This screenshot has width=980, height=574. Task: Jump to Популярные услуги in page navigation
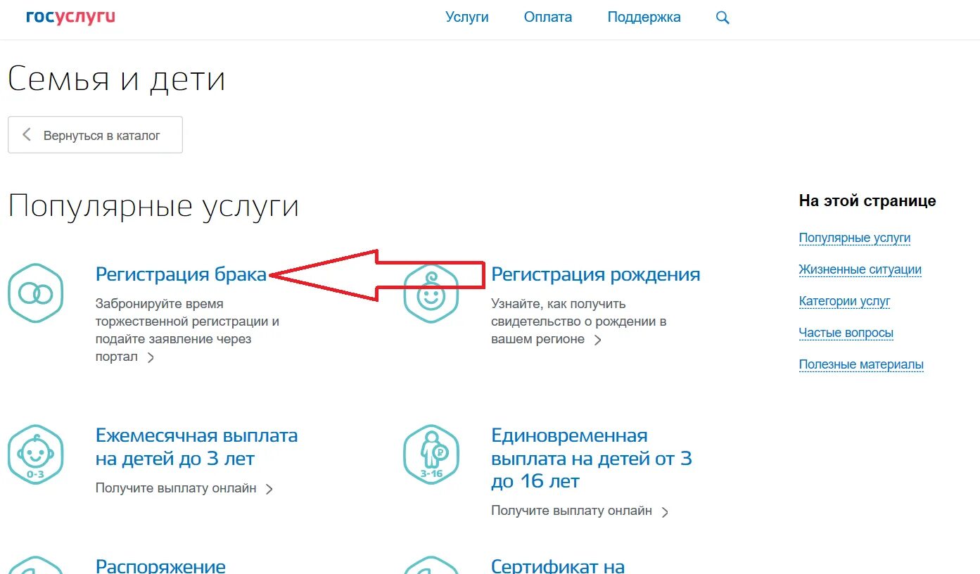(x=855, y=238)
